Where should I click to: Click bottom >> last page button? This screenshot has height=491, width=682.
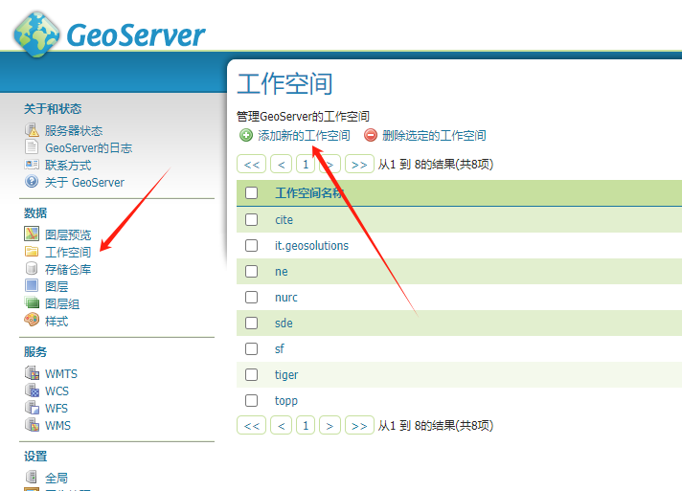pos(359,425)
